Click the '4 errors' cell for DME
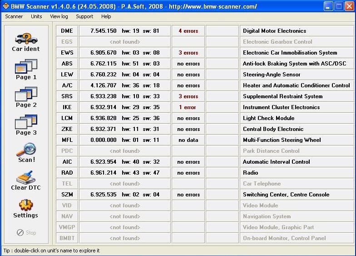Screen dimensions: 356x256 (x=188, y=31)
